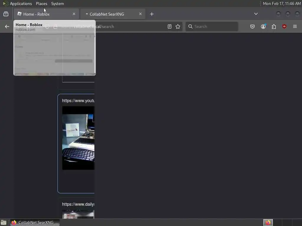The height and width of the screenshot is (226, 302).
Task: Focus the Search input field
Action: (x=212, y=26)
